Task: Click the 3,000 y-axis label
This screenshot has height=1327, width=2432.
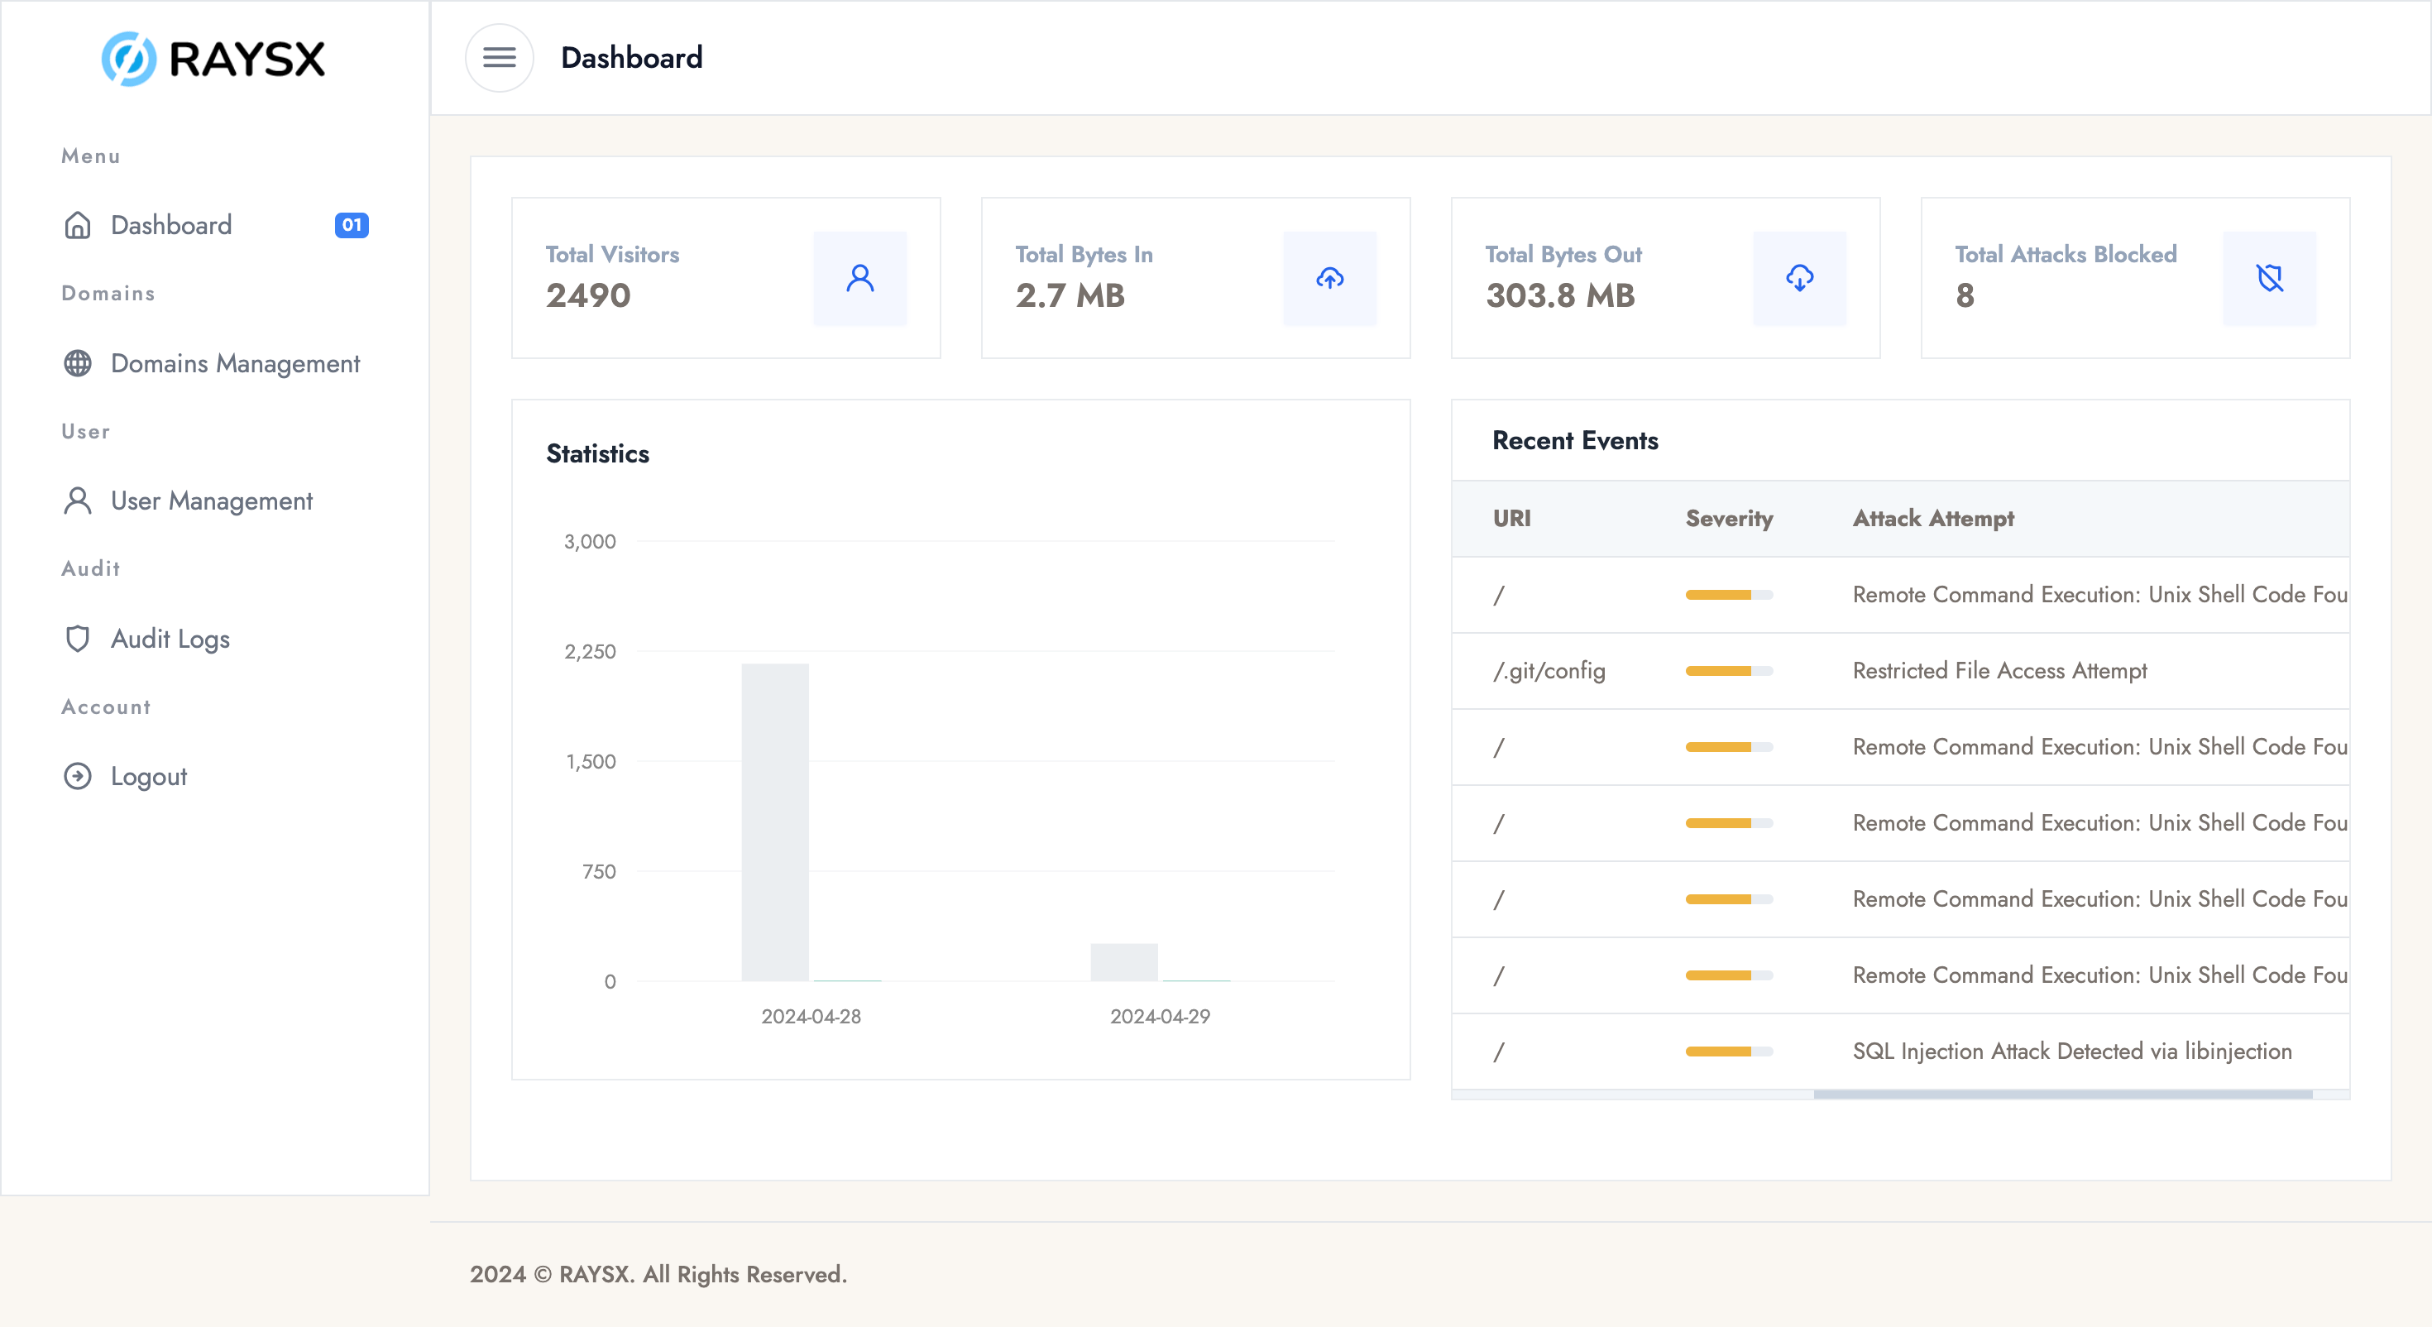Action: coord(589,541)
